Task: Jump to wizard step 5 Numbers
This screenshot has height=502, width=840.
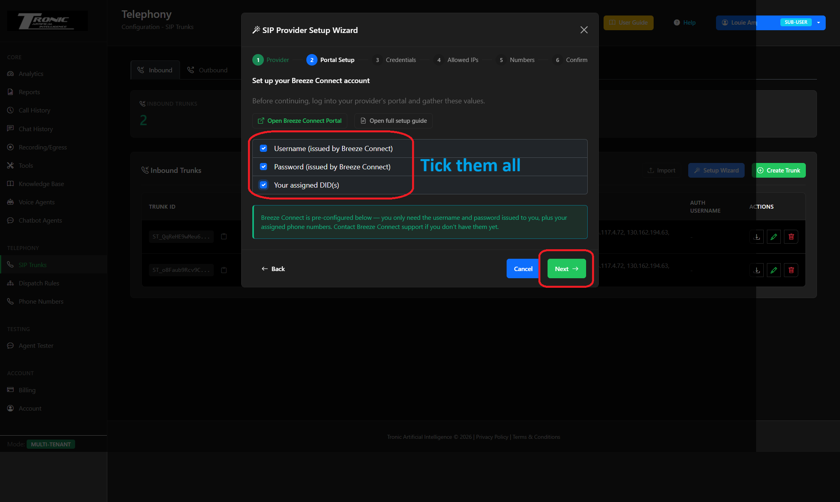Action: tap(515, 60)
